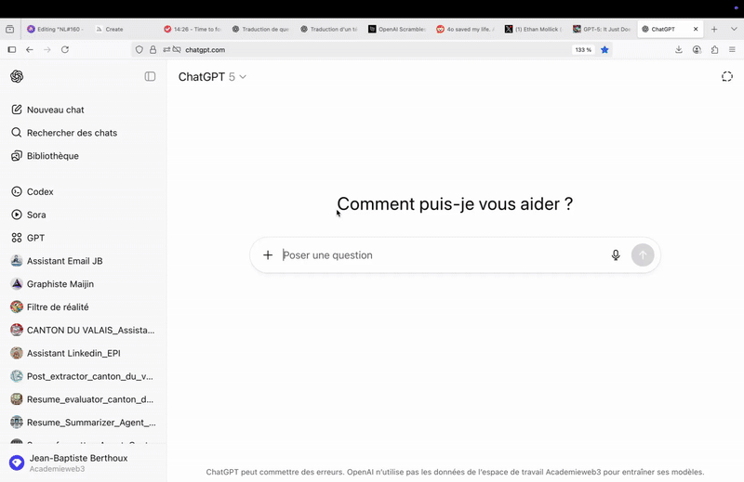The image size is (744, 482).
Task: Open the browser account icon
Action: tap(697, 49)
